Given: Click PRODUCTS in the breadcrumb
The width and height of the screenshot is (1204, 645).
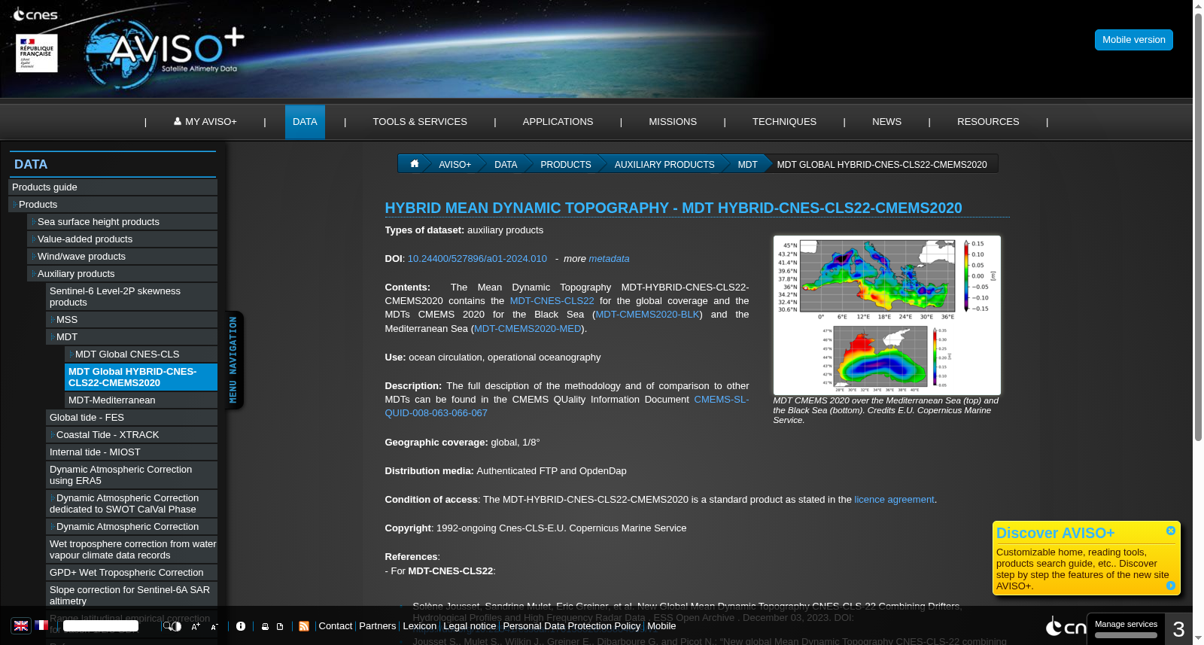Looking at the screenshot, I should coord(566,164).
